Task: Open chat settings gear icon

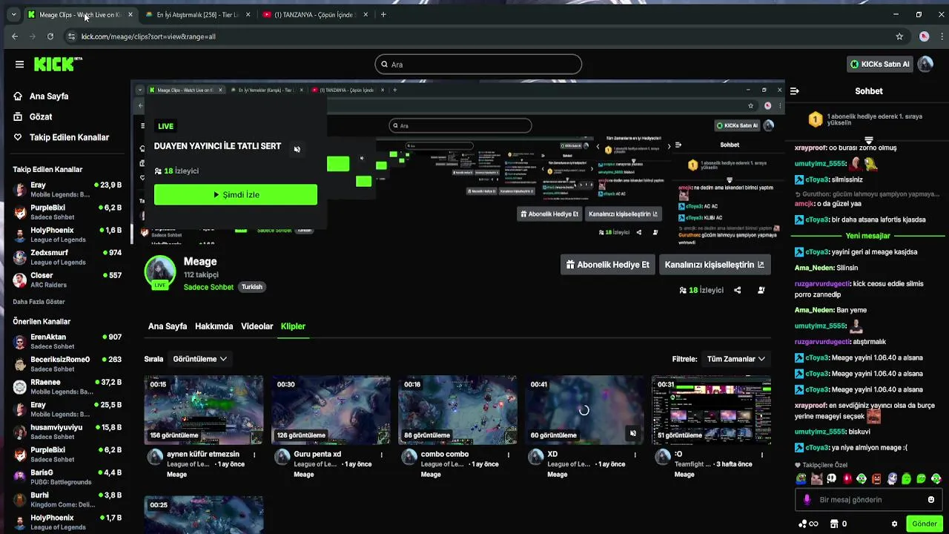Action: pyautogui.click(x=894, y=524)
